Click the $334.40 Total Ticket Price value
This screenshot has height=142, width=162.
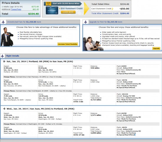pyautogui.click(x=125, y=4)
